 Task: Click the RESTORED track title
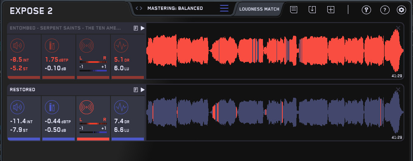[x=22, y=90]
